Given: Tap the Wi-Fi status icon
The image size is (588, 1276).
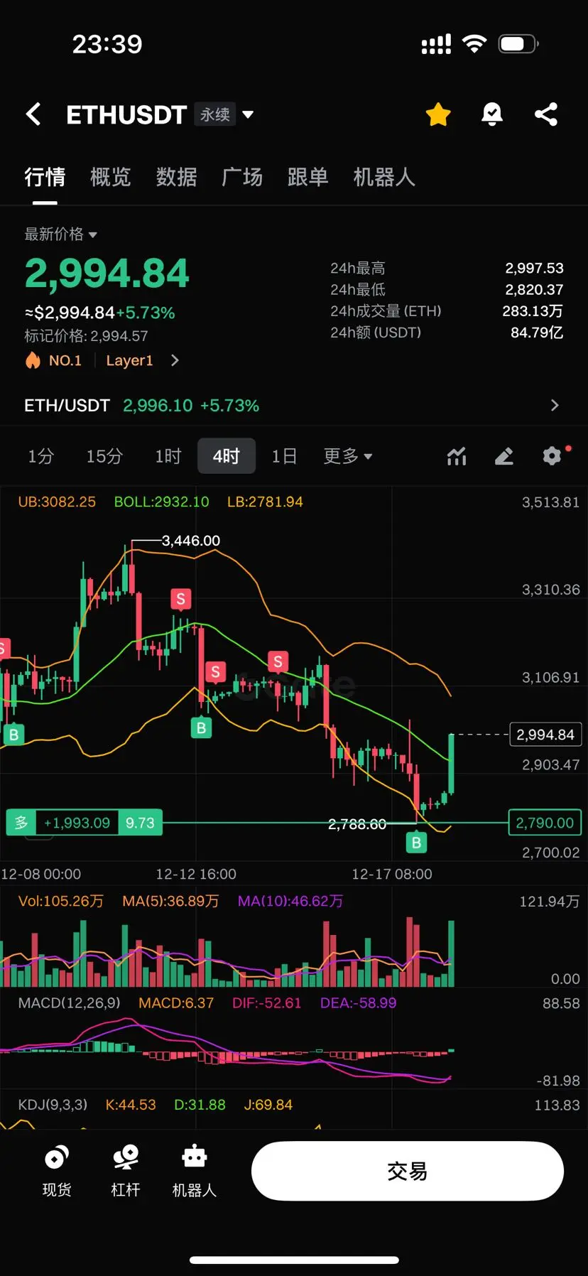Looking at the screenshot, I should [474, 44].
